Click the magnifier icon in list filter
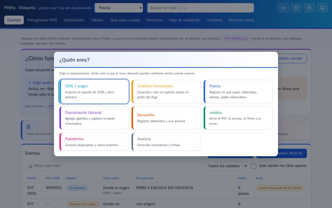 point(30,166)
